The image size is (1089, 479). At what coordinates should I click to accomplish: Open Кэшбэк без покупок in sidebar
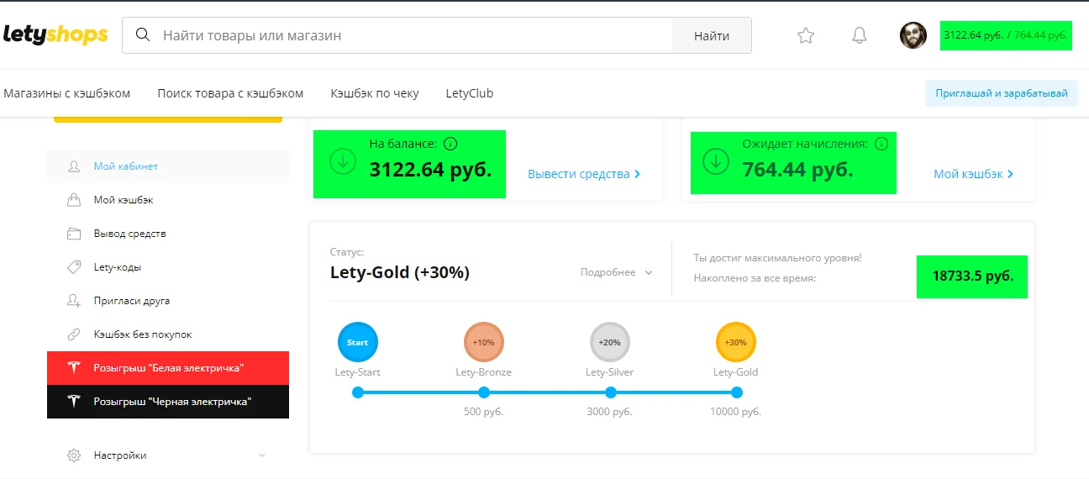pos(168,334)
